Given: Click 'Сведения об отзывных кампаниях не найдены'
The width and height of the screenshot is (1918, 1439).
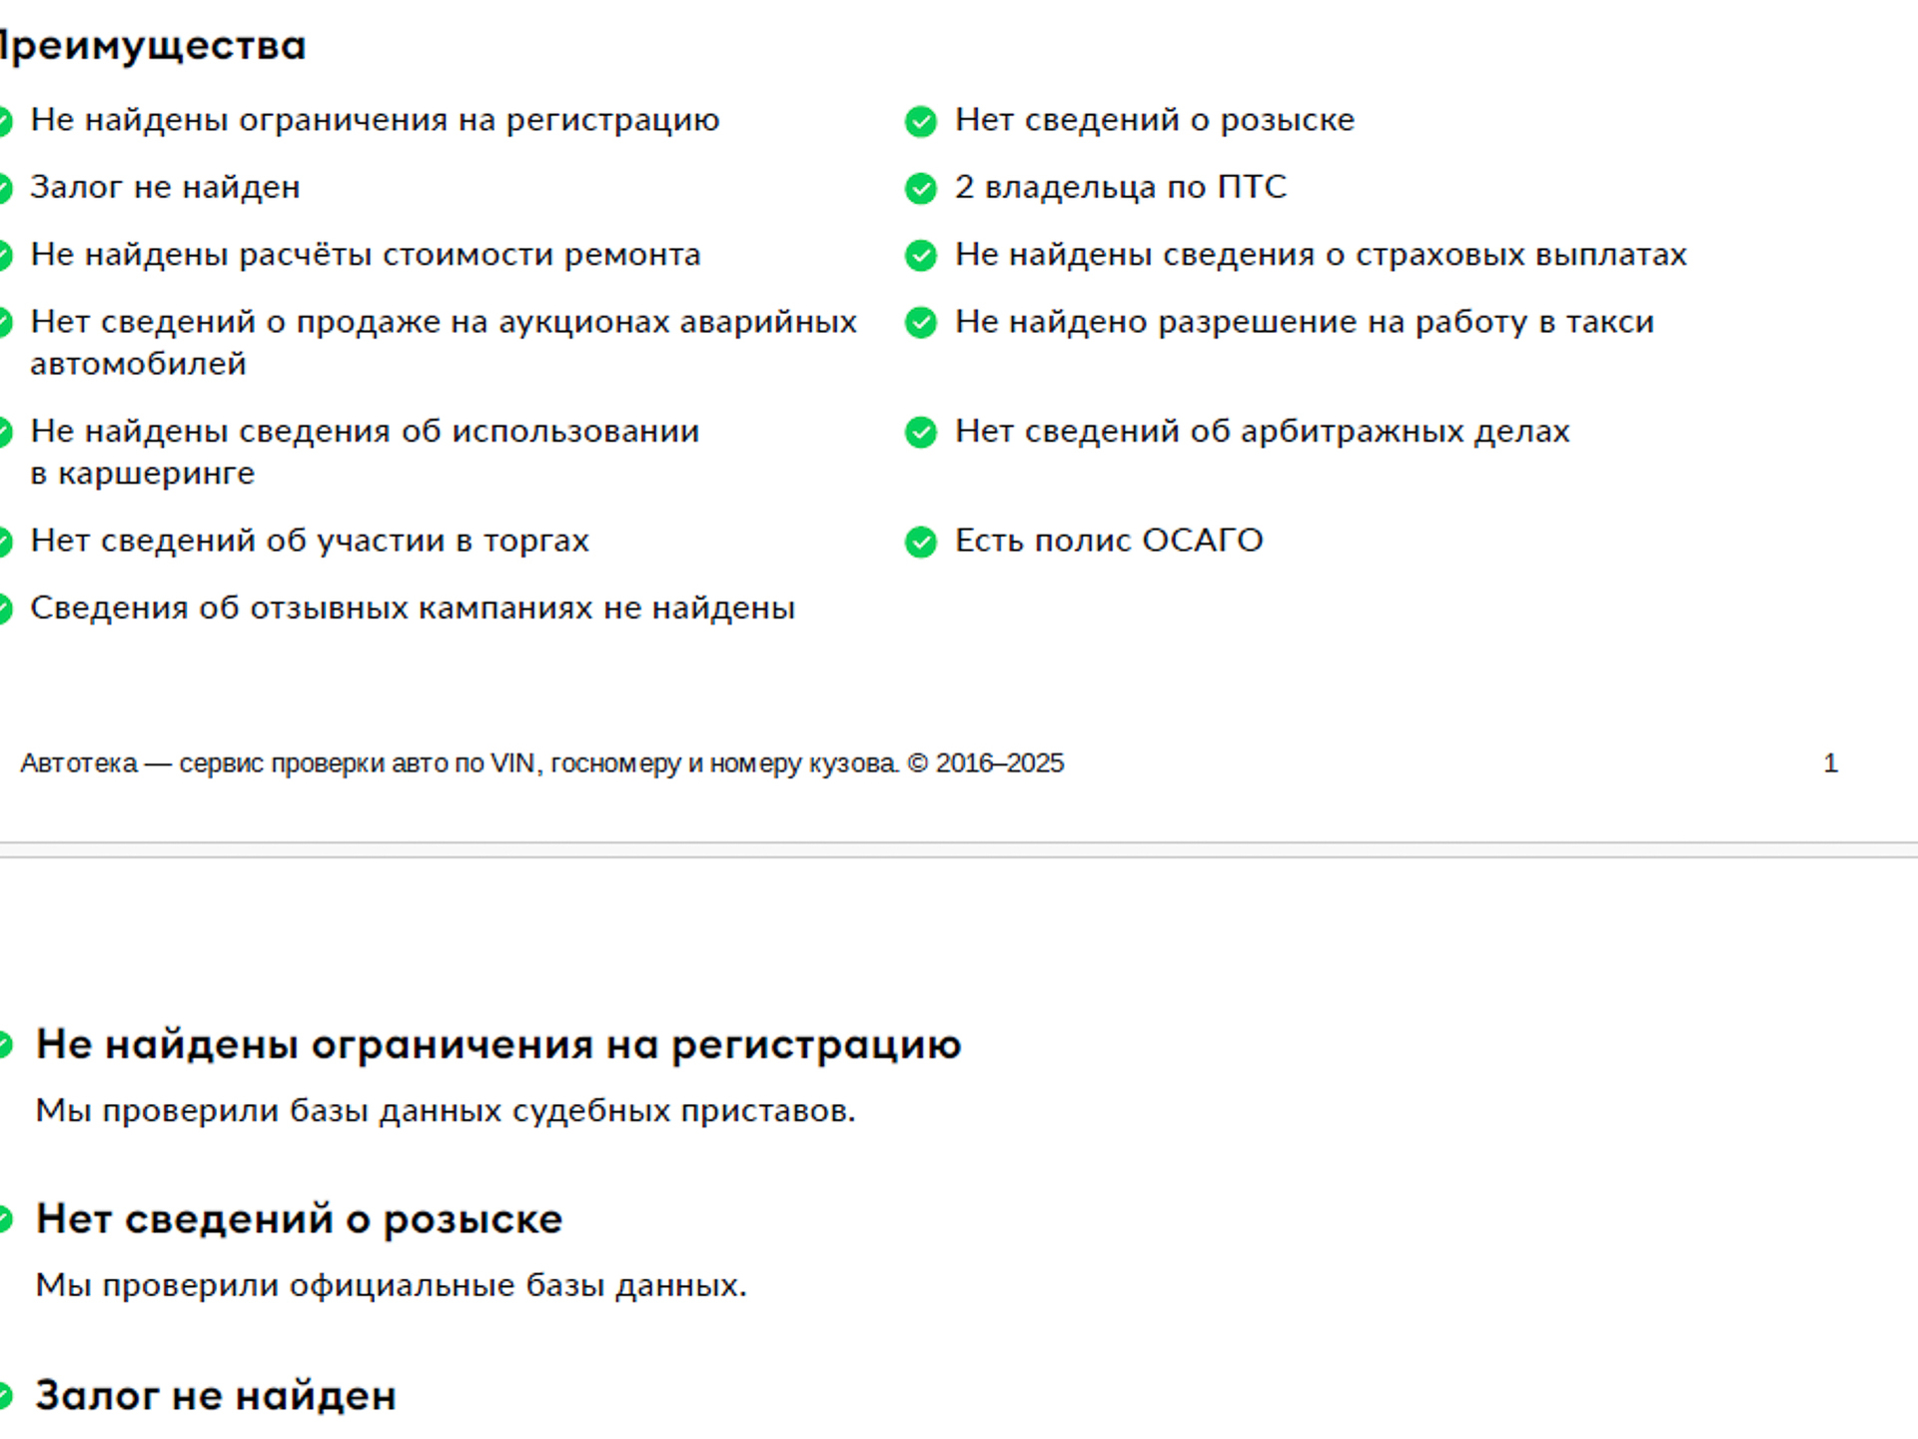Looking at the screenshot, I should [413, 608].
